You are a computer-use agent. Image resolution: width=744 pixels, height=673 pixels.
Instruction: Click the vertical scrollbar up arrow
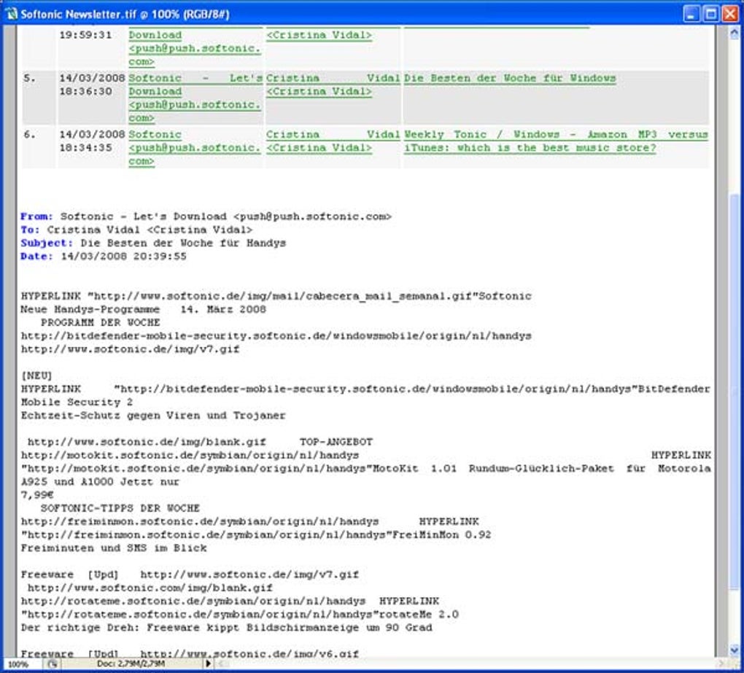(734, 33)
